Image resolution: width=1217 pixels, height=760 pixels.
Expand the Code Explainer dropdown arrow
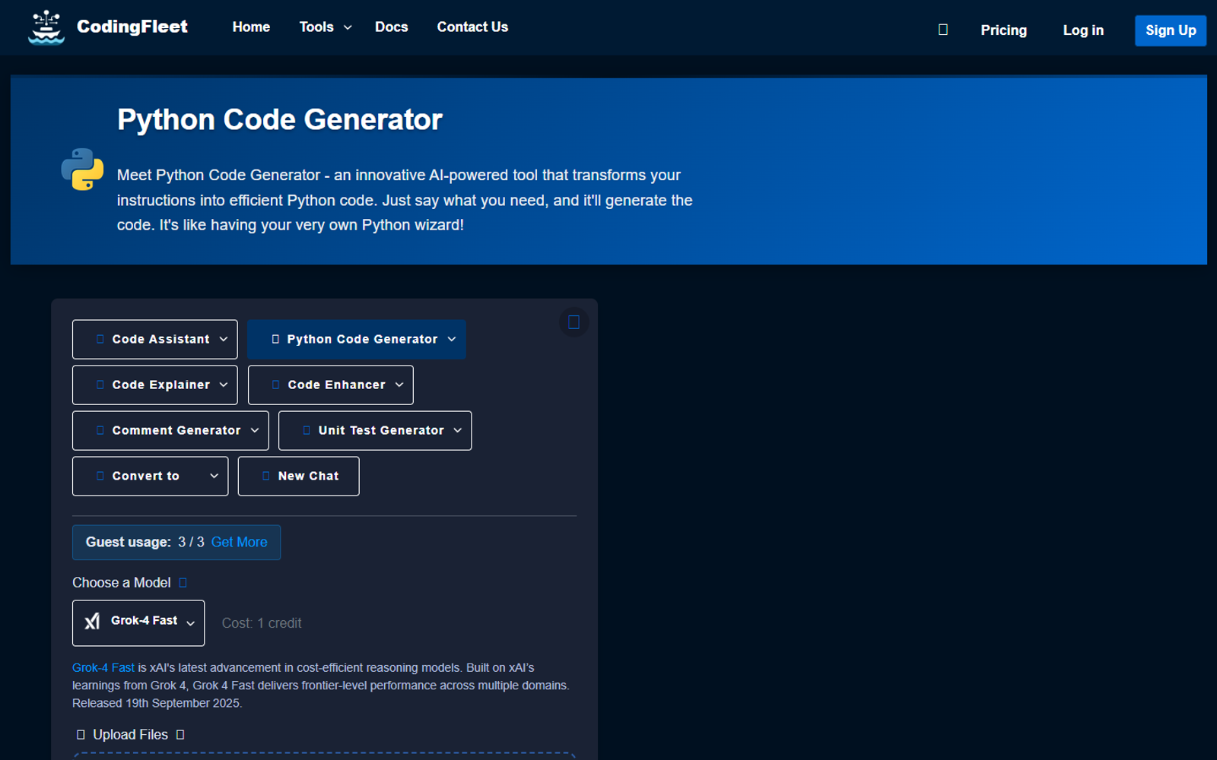pyautogui.click(x=224, y=385)
